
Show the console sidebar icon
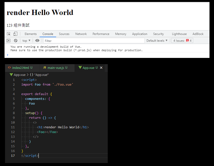point(9,40)
